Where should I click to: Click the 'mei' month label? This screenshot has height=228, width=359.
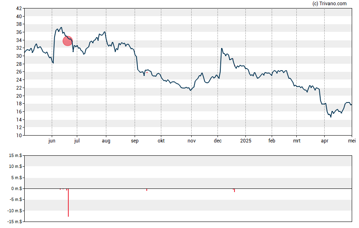(x=352, y=141)
